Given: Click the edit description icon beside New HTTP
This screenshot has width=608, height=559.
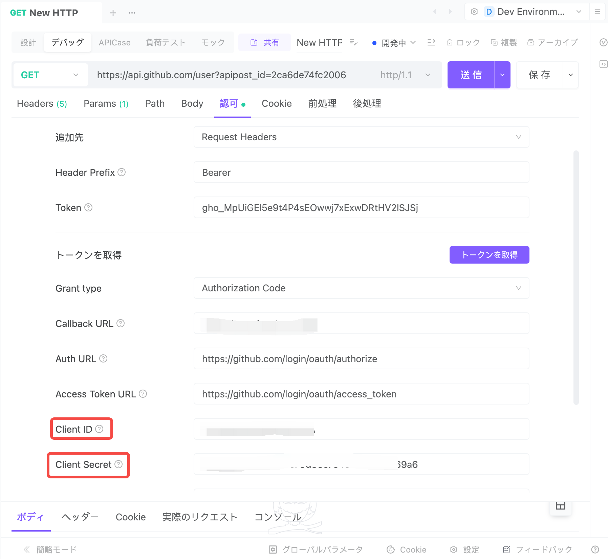Looking at the screenshot, I should point(353,42).
